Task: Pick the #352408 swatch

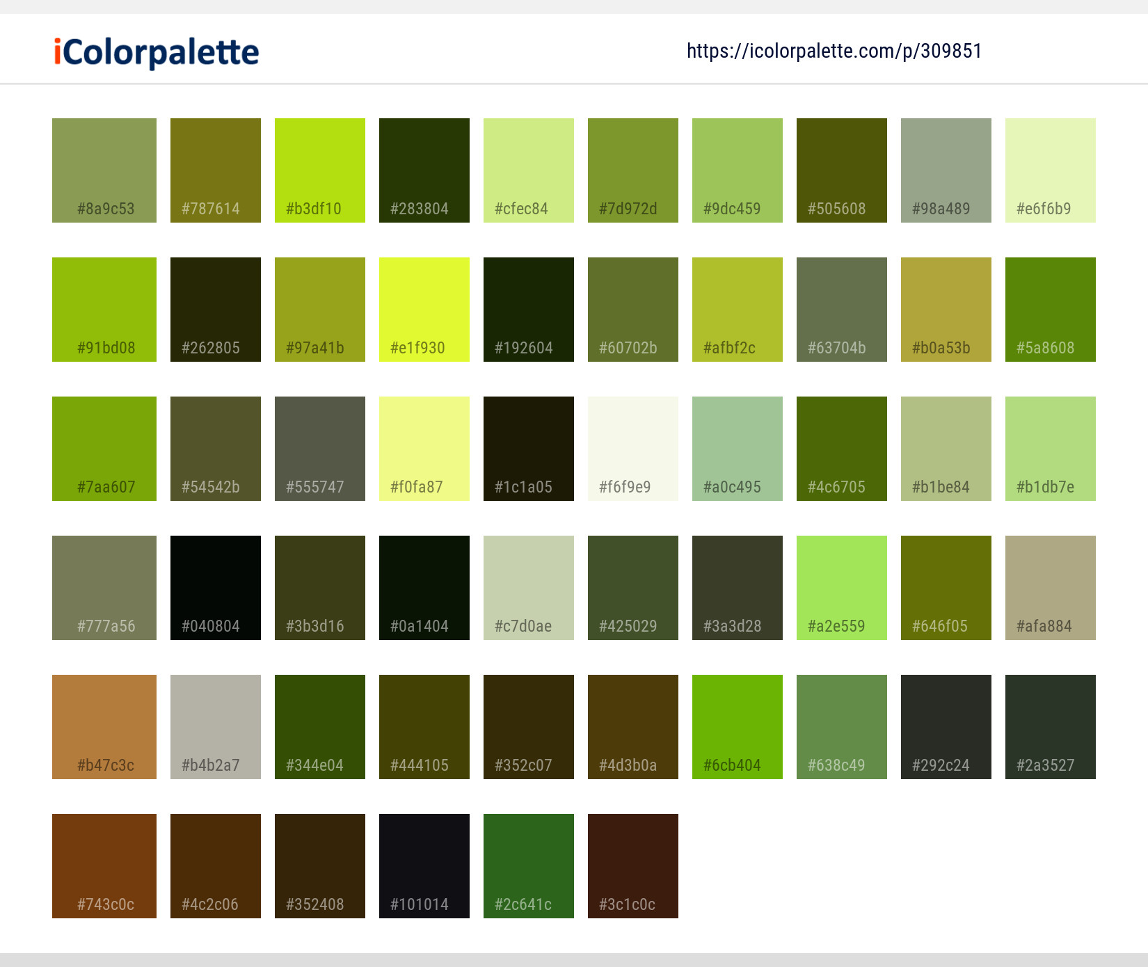Action: 320,866
